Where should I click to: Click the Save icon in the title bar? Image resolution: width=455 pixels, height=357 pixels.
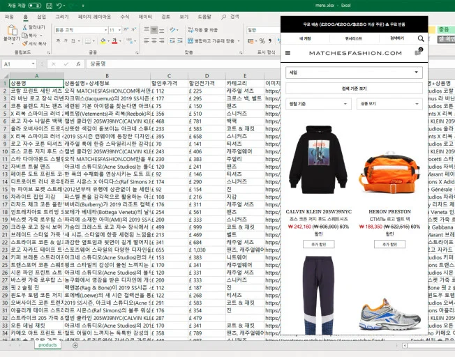coord(49,6)
